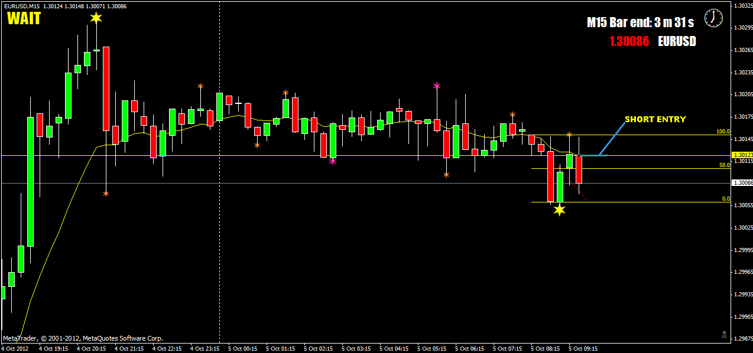Click the magenta star signal near 05:15
The height and width of the screenshot is (353, 753).
point(436,86)
